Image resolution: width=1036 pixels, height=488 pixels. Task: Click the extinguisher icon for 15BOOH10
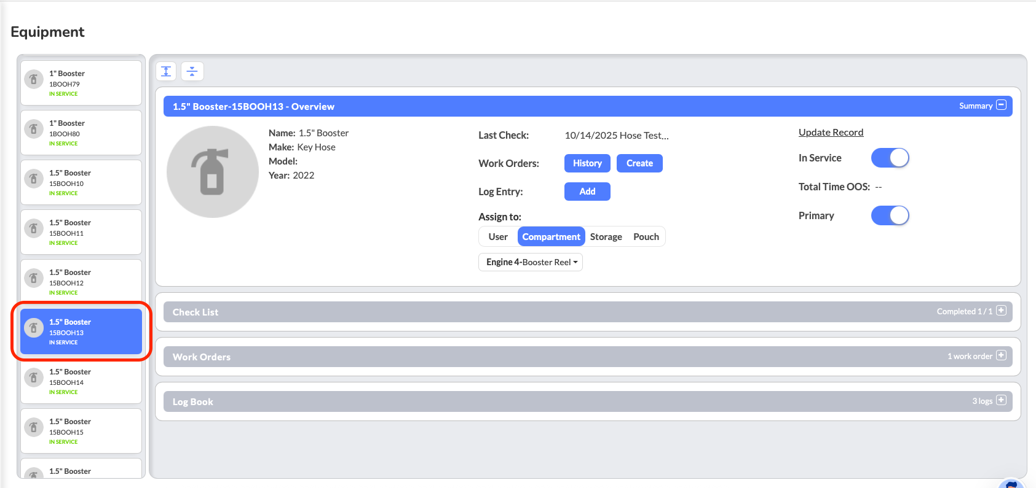pyautogui.click(x=34, y=179)
